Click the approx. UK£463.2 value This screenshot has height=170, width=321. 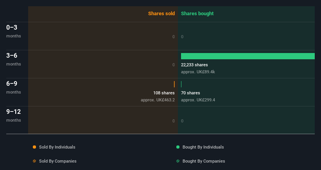pyautogui.click(x=158, y=100)
